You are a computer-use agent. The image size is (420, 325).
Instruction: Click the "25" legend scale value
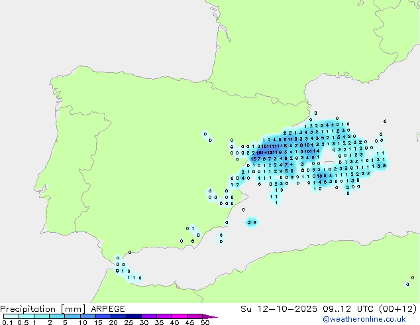pos(129,322)
